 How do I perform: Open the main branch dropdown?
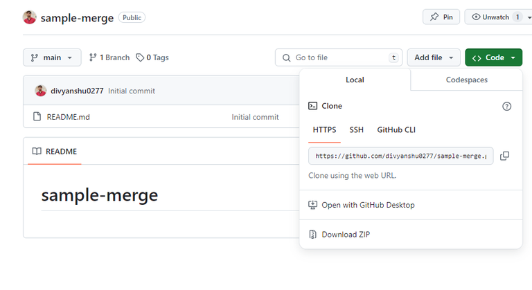(52, 57)
